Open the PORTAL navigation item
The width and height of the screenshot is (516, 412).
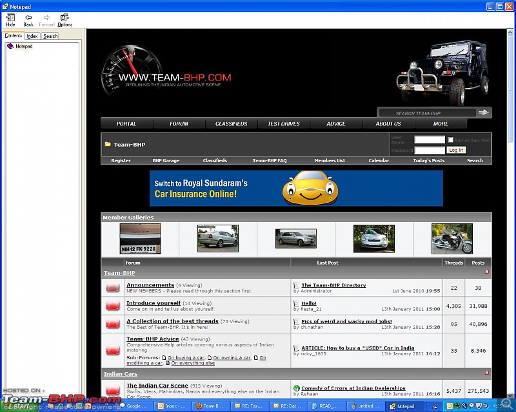click(x=126, y=124)
